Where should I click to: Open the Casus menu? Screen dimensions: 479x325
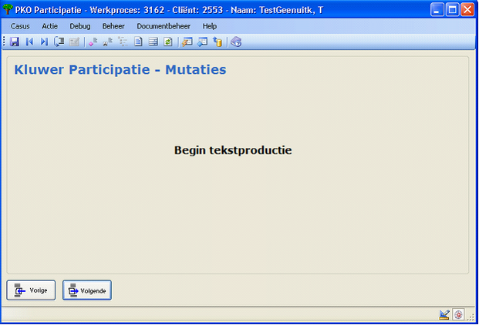pyautogui.click(x=20, y=26)
